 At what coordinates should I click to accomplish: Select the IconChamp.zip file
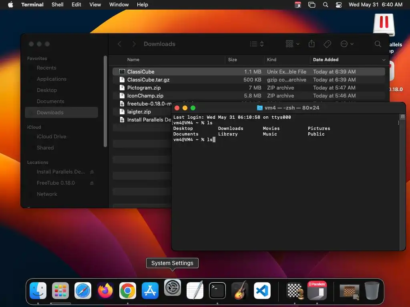249,96
